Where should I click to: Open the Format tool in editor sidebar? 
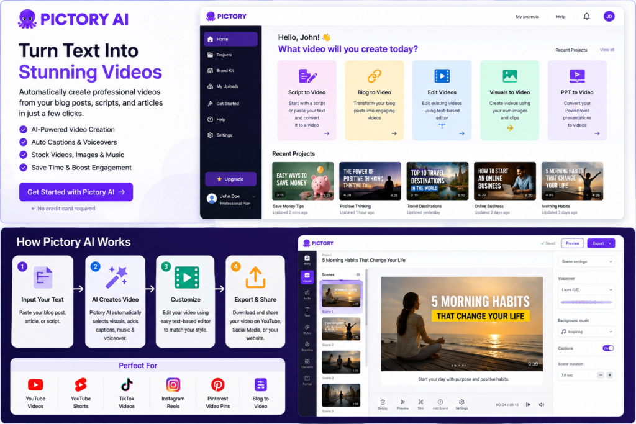pos(307,380)
